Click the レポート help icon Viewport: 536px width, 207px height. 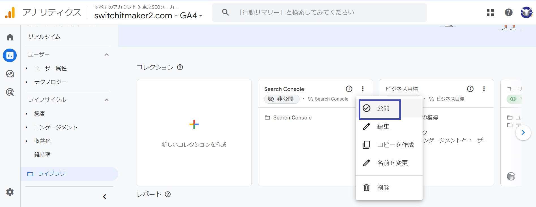click(x=168, y=194)
